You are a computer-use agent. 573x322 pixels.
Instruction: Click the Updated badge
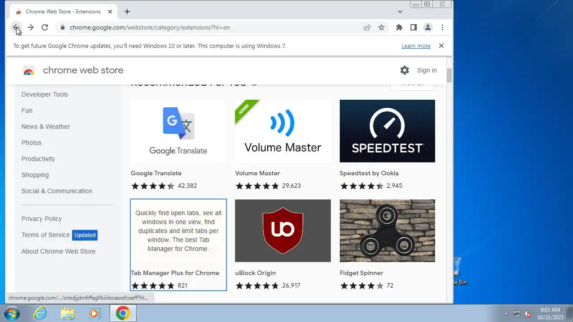point(85,235)
